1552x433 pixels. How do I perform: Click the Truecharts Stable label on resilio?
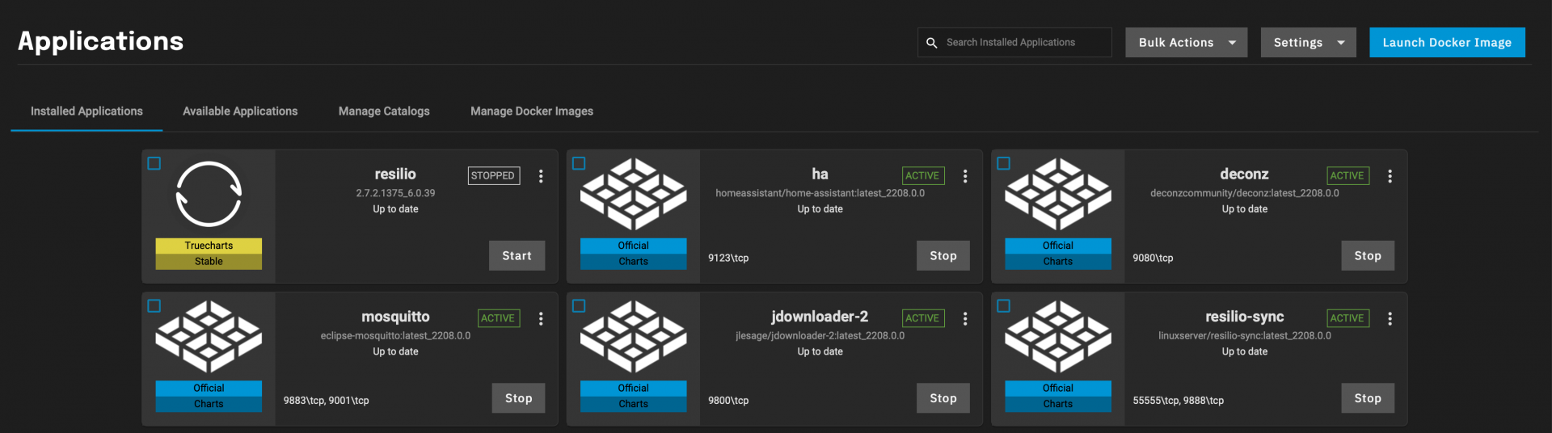(x=209, y=254)
